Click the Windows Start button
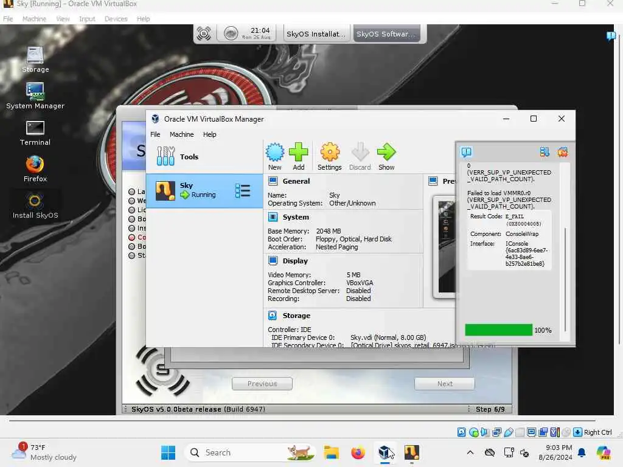This screenshot has width=623, height=467. (168, 452)
